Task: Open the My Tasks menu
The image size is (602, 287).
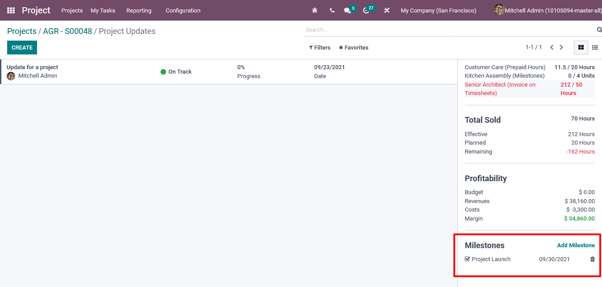Action: pyautogui.click(x=103, y=10)
